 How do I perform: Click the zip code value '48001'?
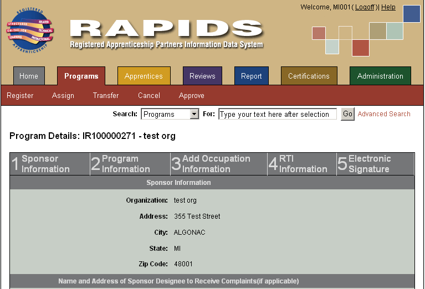point(183,264)
